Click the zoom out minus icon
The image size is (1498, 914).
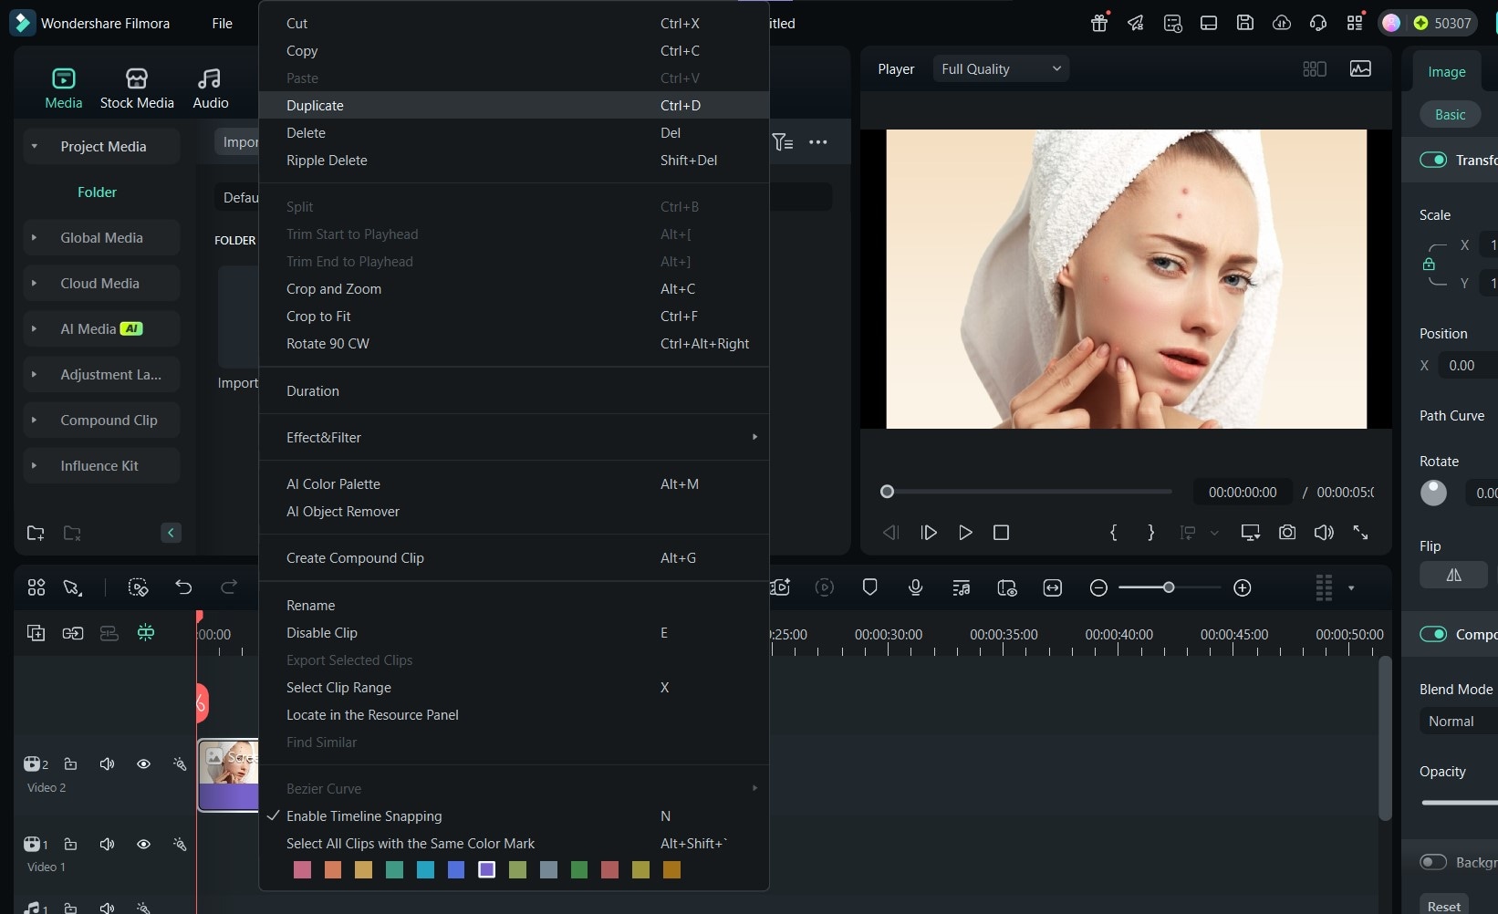(x=1099, y=588)
